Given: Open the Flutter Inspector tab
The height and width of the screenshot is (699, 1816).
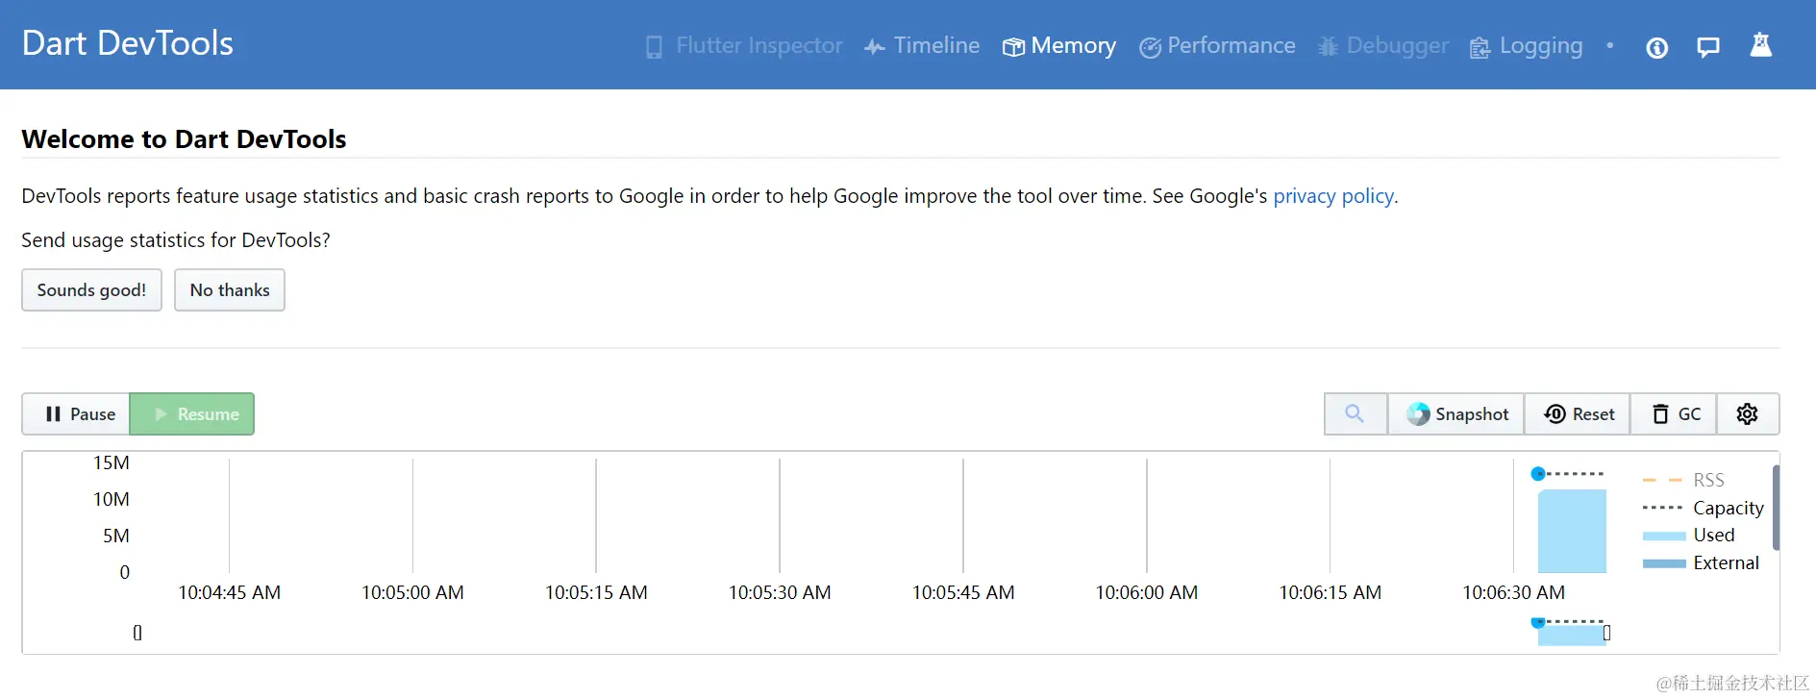Looking at the screenshot, I should coord(744,46).
